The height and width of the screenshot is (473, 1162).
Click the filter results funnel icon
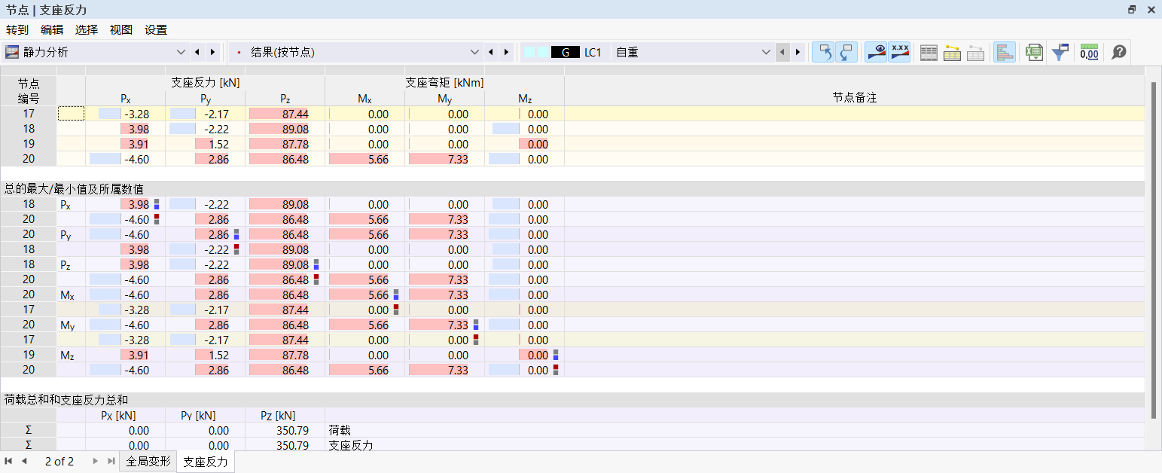click(x=1060, y=52)
